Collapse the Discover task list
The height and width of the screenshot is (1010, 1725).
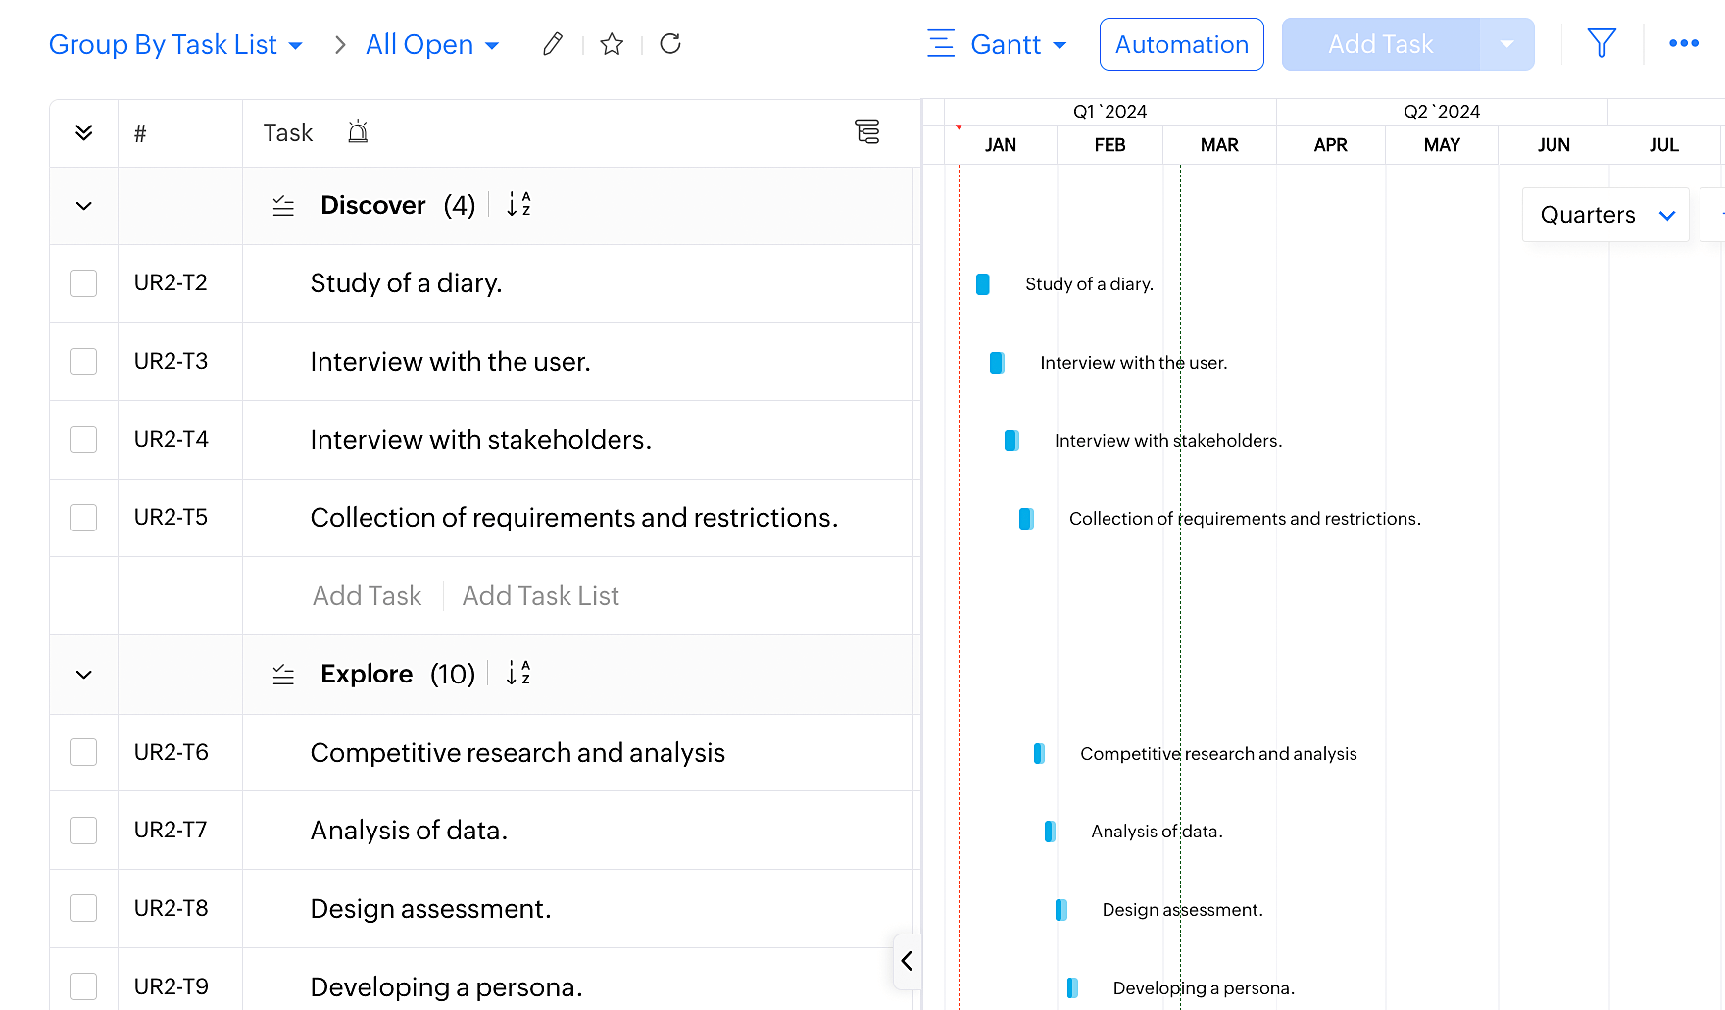click(x=84, y=206)
